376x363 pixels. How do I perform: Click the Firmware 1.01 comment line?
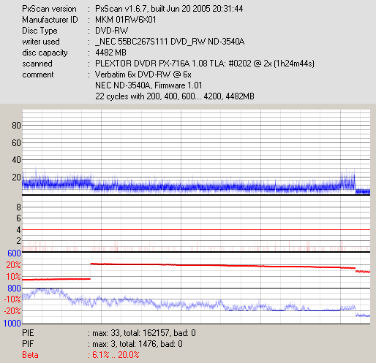(x=148, y=85)
